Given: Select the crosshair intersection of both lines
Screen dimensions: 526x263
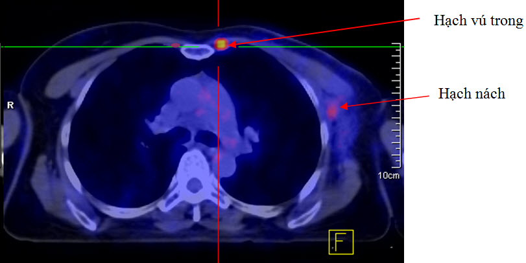Looking at the screenshot, I should tap(218, 47).
